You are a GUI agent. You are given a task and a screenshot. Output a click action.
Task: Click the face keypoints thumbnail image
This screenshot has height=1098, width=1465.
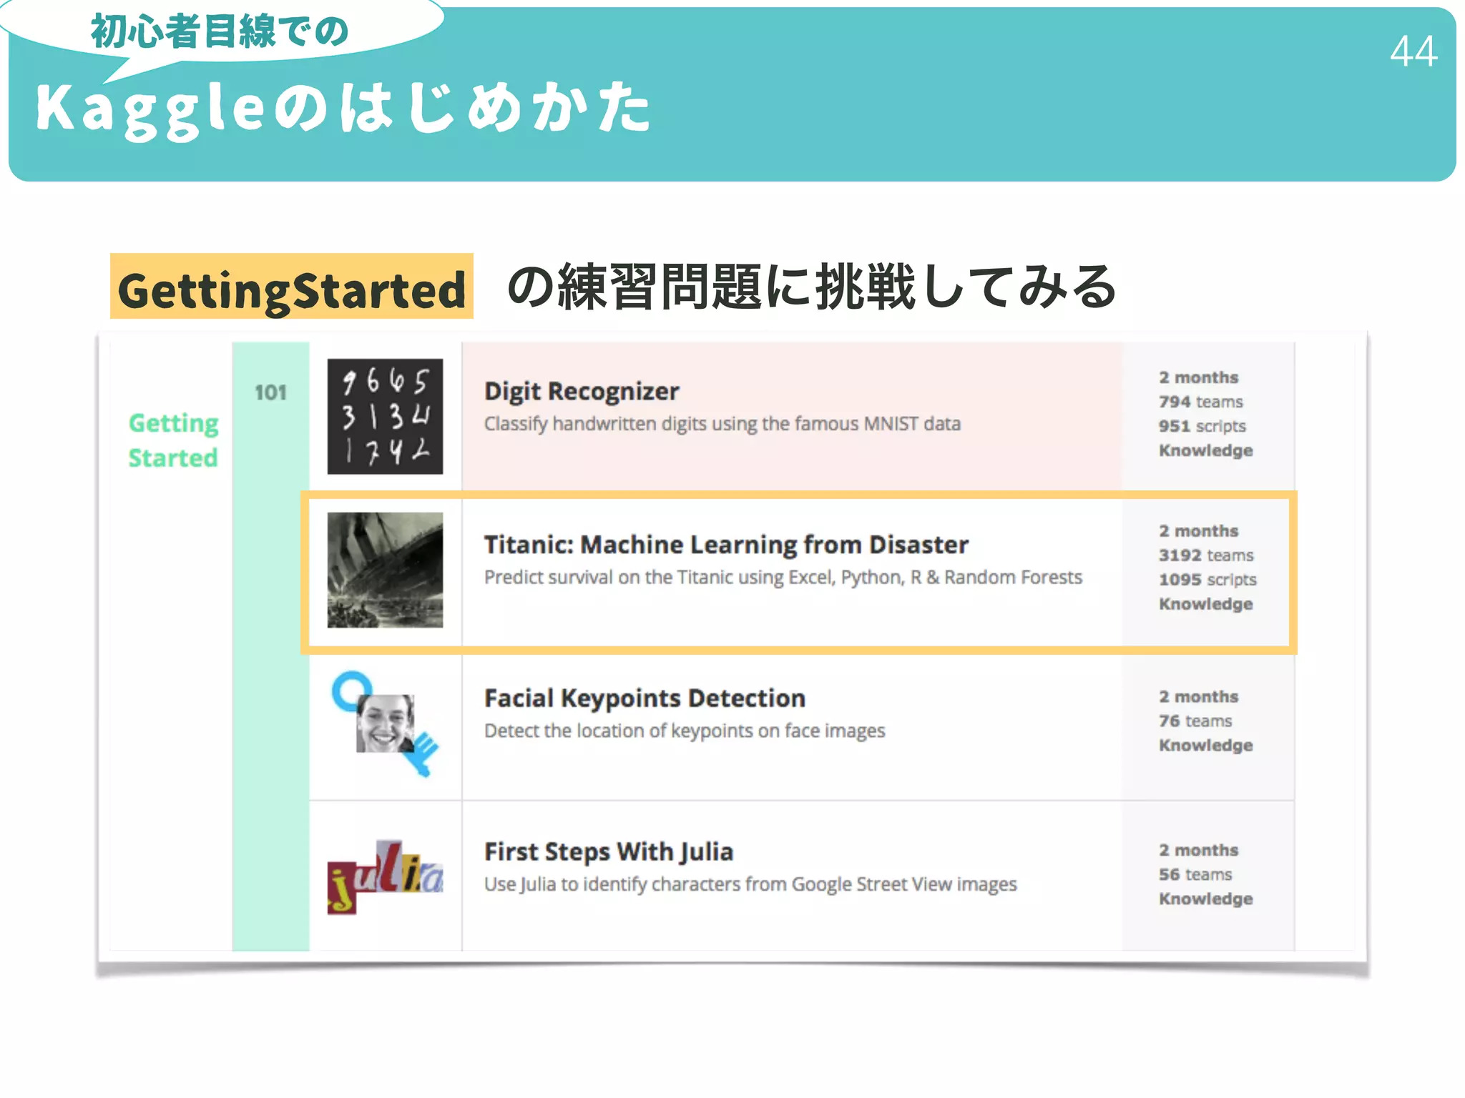click(x=385, y=723)
